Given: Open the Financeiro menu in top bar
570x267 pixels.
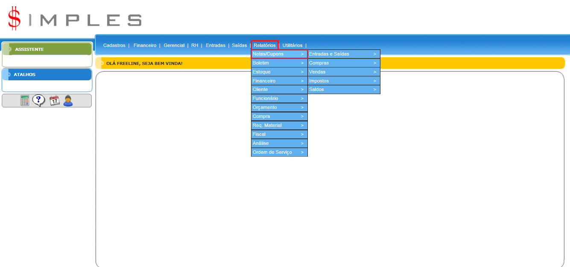Looking at the screenshot, I should [x=145, y=45].
